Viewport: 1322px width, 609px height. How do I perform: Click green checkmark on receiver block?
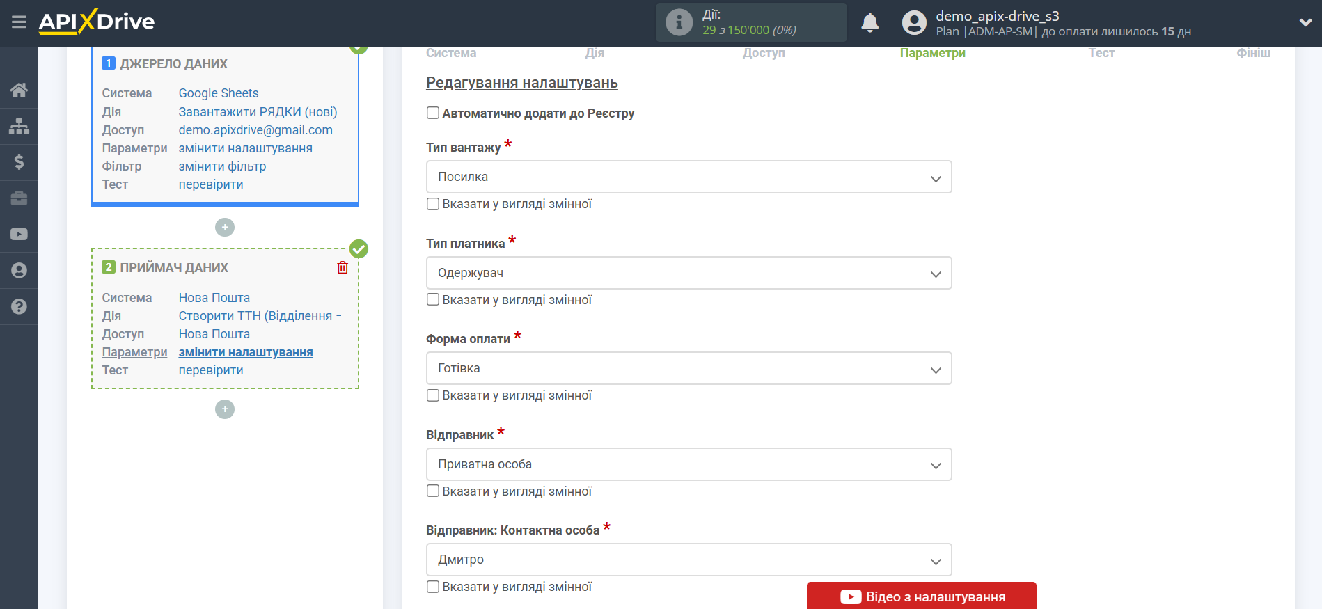coord(359,248)
